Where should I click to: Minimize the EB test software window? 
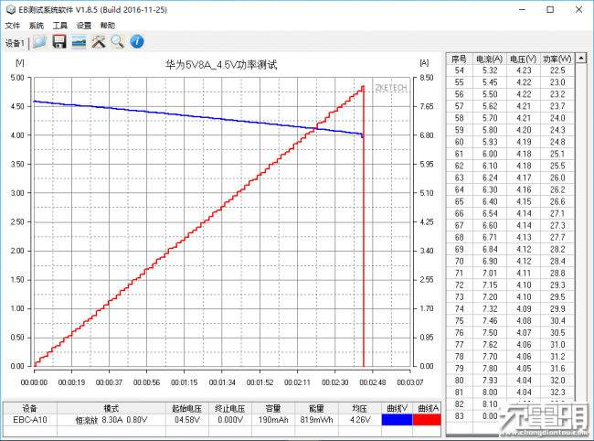tap(522, 9)
